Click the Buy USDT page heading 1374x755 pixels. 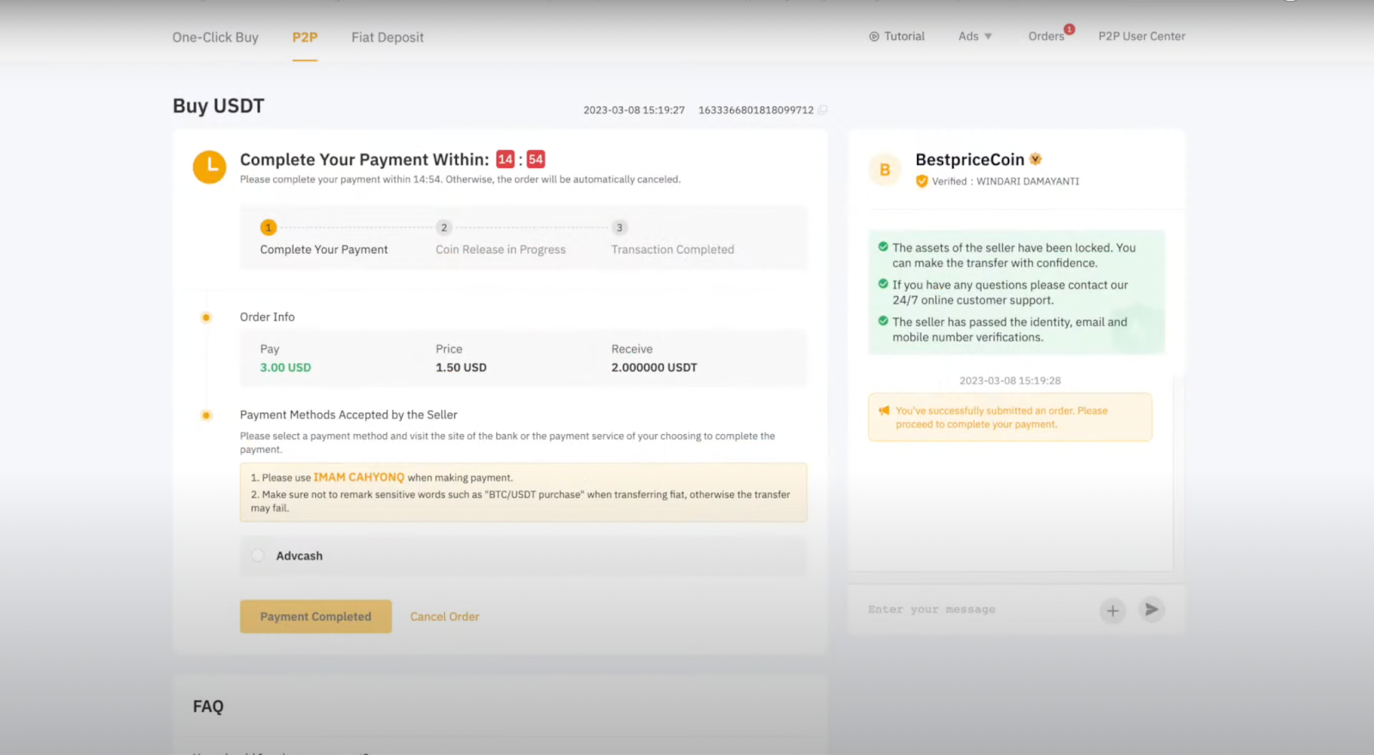pos(218,106)
